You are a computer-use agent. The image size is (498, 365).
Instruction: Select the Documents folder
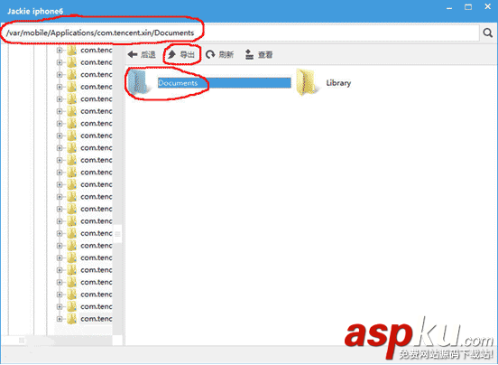pyautogui.click(x=209, y=82)
